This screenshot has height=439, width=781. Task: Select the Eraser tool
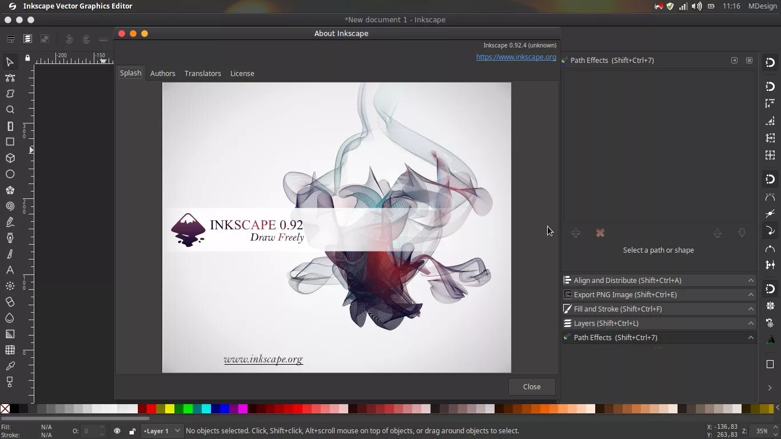click(10, 302)
